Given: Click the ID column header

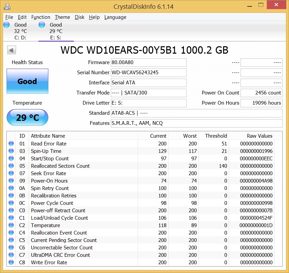Looking at the screenshot, I should 22,136.
